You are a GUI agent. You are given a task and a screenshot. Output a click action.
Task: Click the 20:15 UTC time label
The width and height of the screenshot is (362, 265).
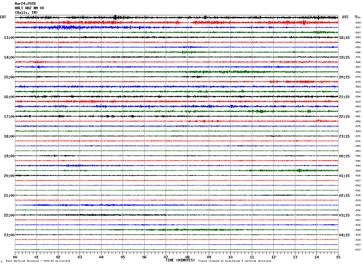pos(344,77)
